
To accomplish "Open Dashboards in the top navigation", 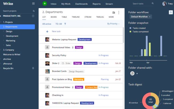I will (x=81, y=4).
